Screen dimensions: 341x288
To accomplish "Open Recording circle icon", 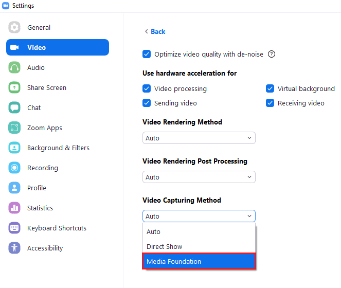I will pos(14,168).
